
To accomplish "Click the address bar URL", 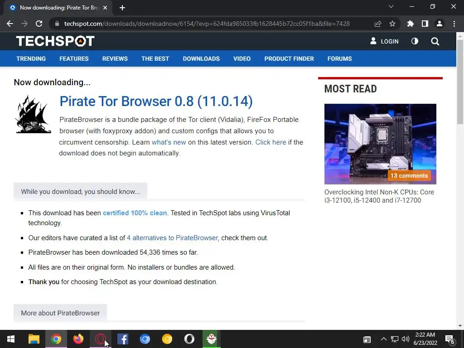I will click(207, 24).
